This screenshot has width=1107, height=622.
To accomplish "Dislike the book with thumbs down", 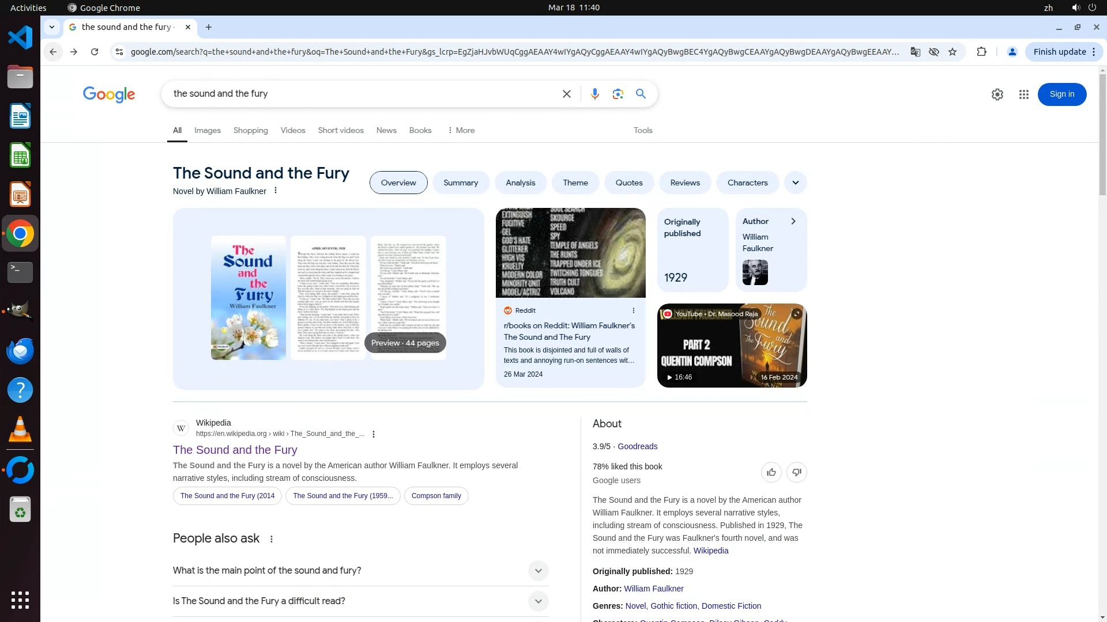I will pos(796,472).
